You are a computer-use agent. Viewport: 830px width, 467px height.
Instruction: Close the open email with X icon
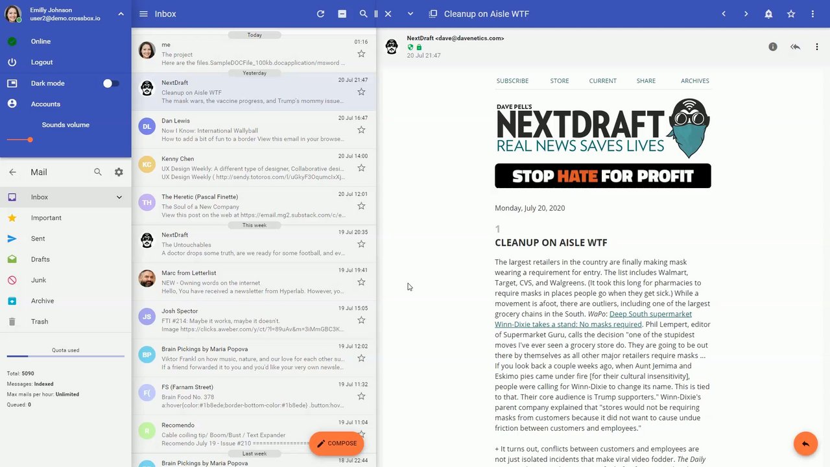[x=388, y=14]
